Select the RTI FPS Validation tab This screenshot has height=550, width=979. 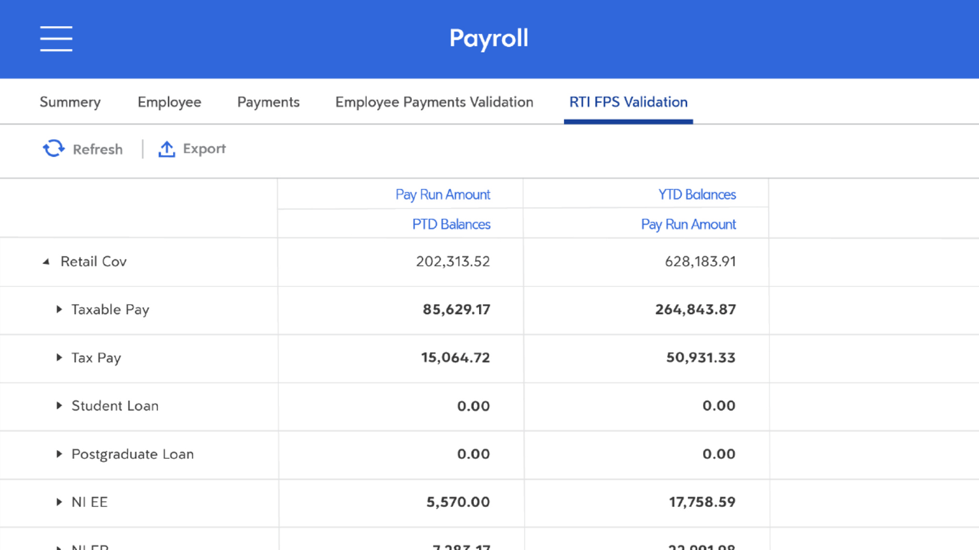628,102
